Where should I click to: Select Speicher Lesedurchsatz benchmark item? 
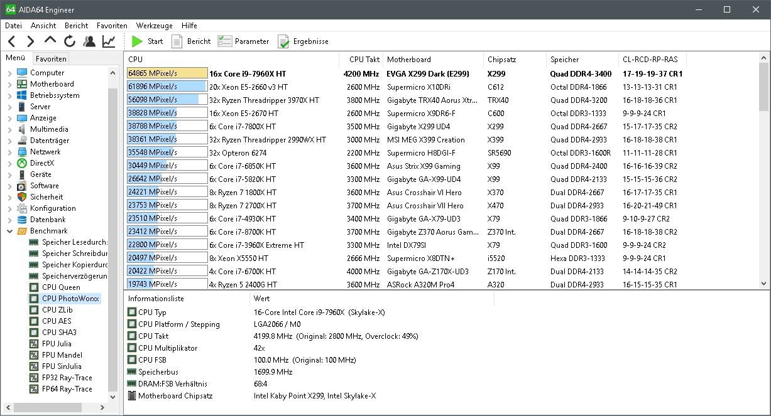point(74,242)
